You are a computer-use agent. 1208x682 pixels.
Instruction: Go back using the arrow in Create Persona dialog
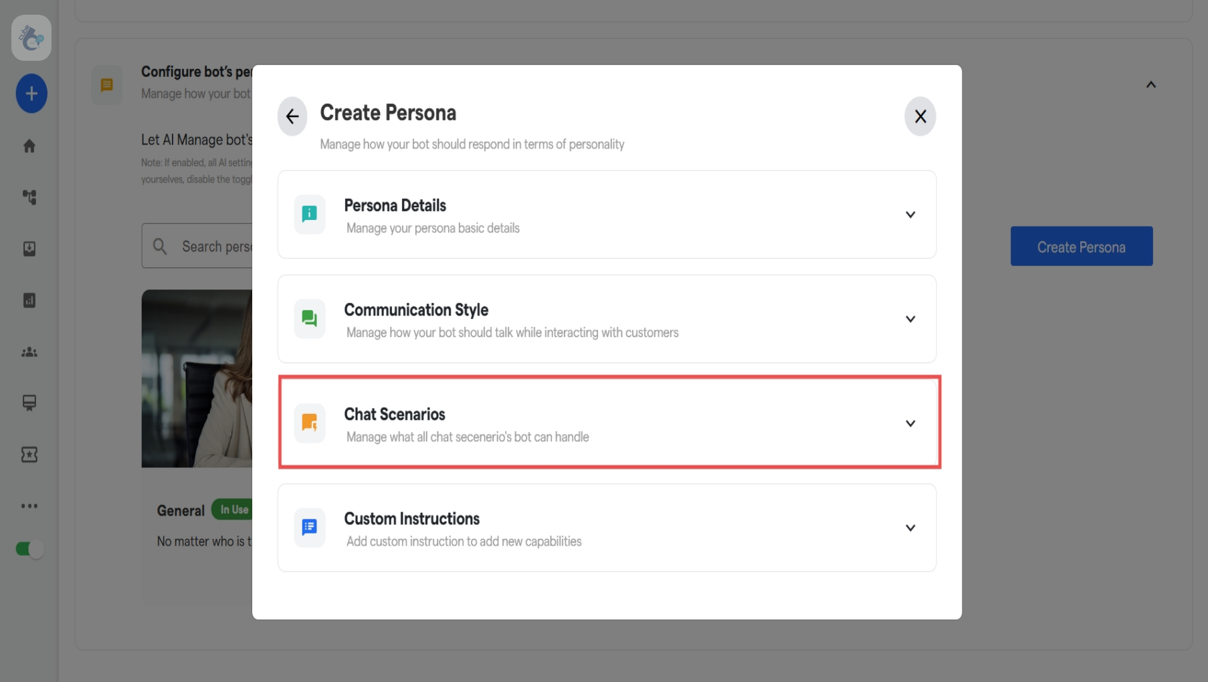pyautogui.click(x=292, y=116)
